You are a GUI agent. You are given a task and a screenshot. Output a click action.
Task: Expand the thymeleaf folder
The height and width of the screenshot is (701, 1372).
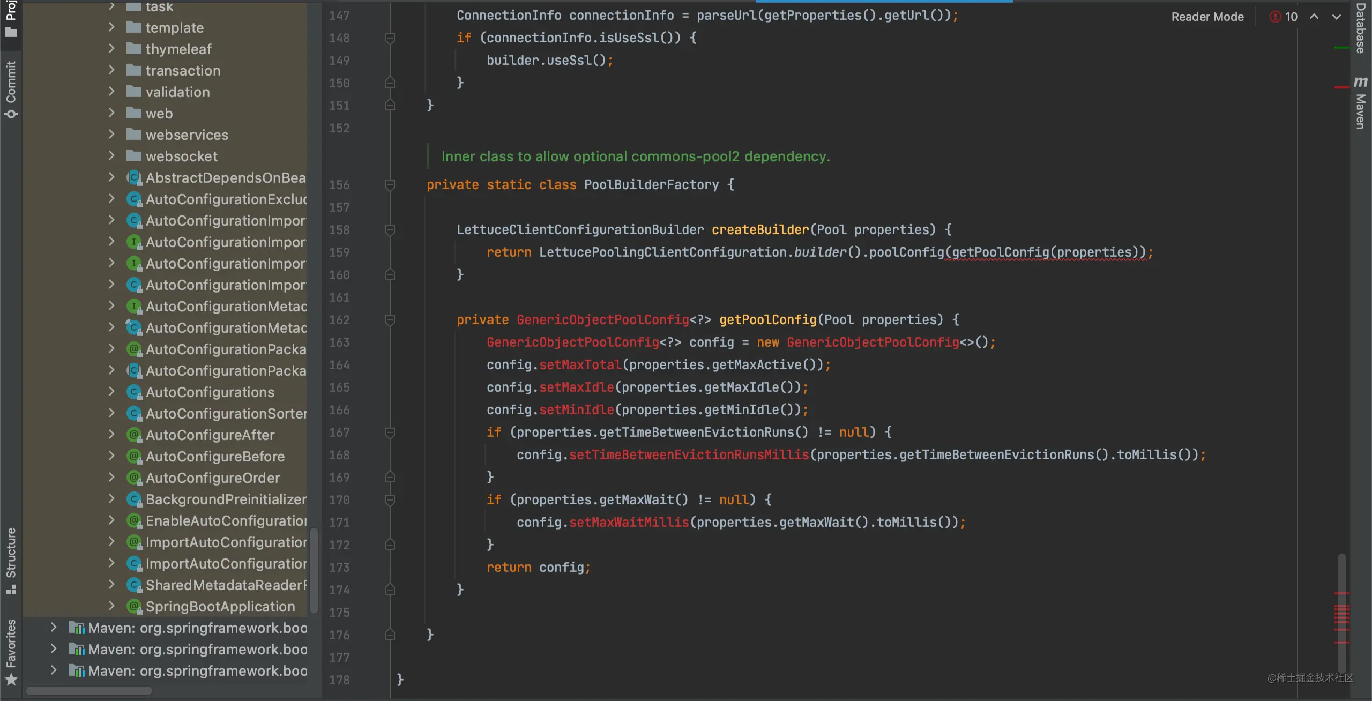[x=111, y=49]
